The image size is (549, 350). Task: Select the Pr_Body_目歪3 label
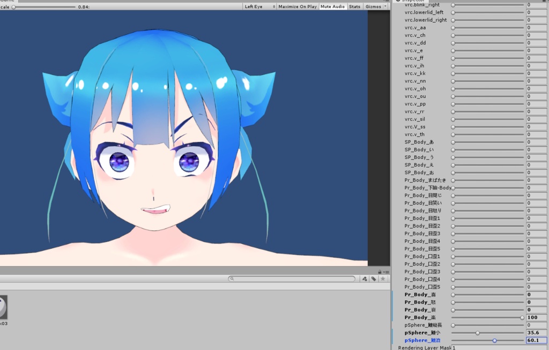pyautogui.click(x=422, y=233)
